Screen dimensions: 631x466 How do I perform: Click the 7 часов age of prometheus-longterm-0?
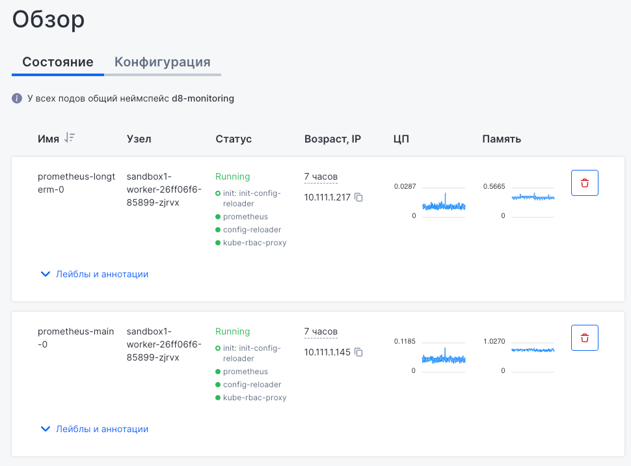pyautogui.click(x=321, y=176)
